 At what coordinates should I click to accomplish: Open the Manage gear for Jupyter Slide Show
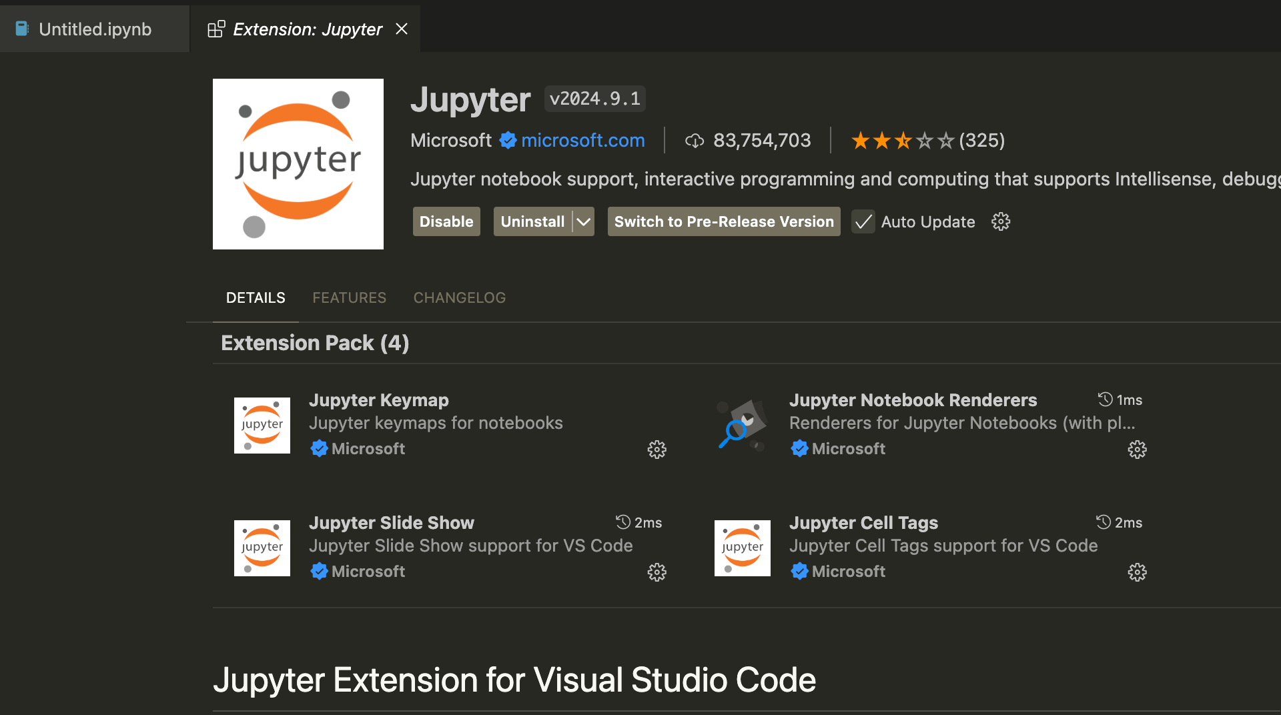[657, 572]
